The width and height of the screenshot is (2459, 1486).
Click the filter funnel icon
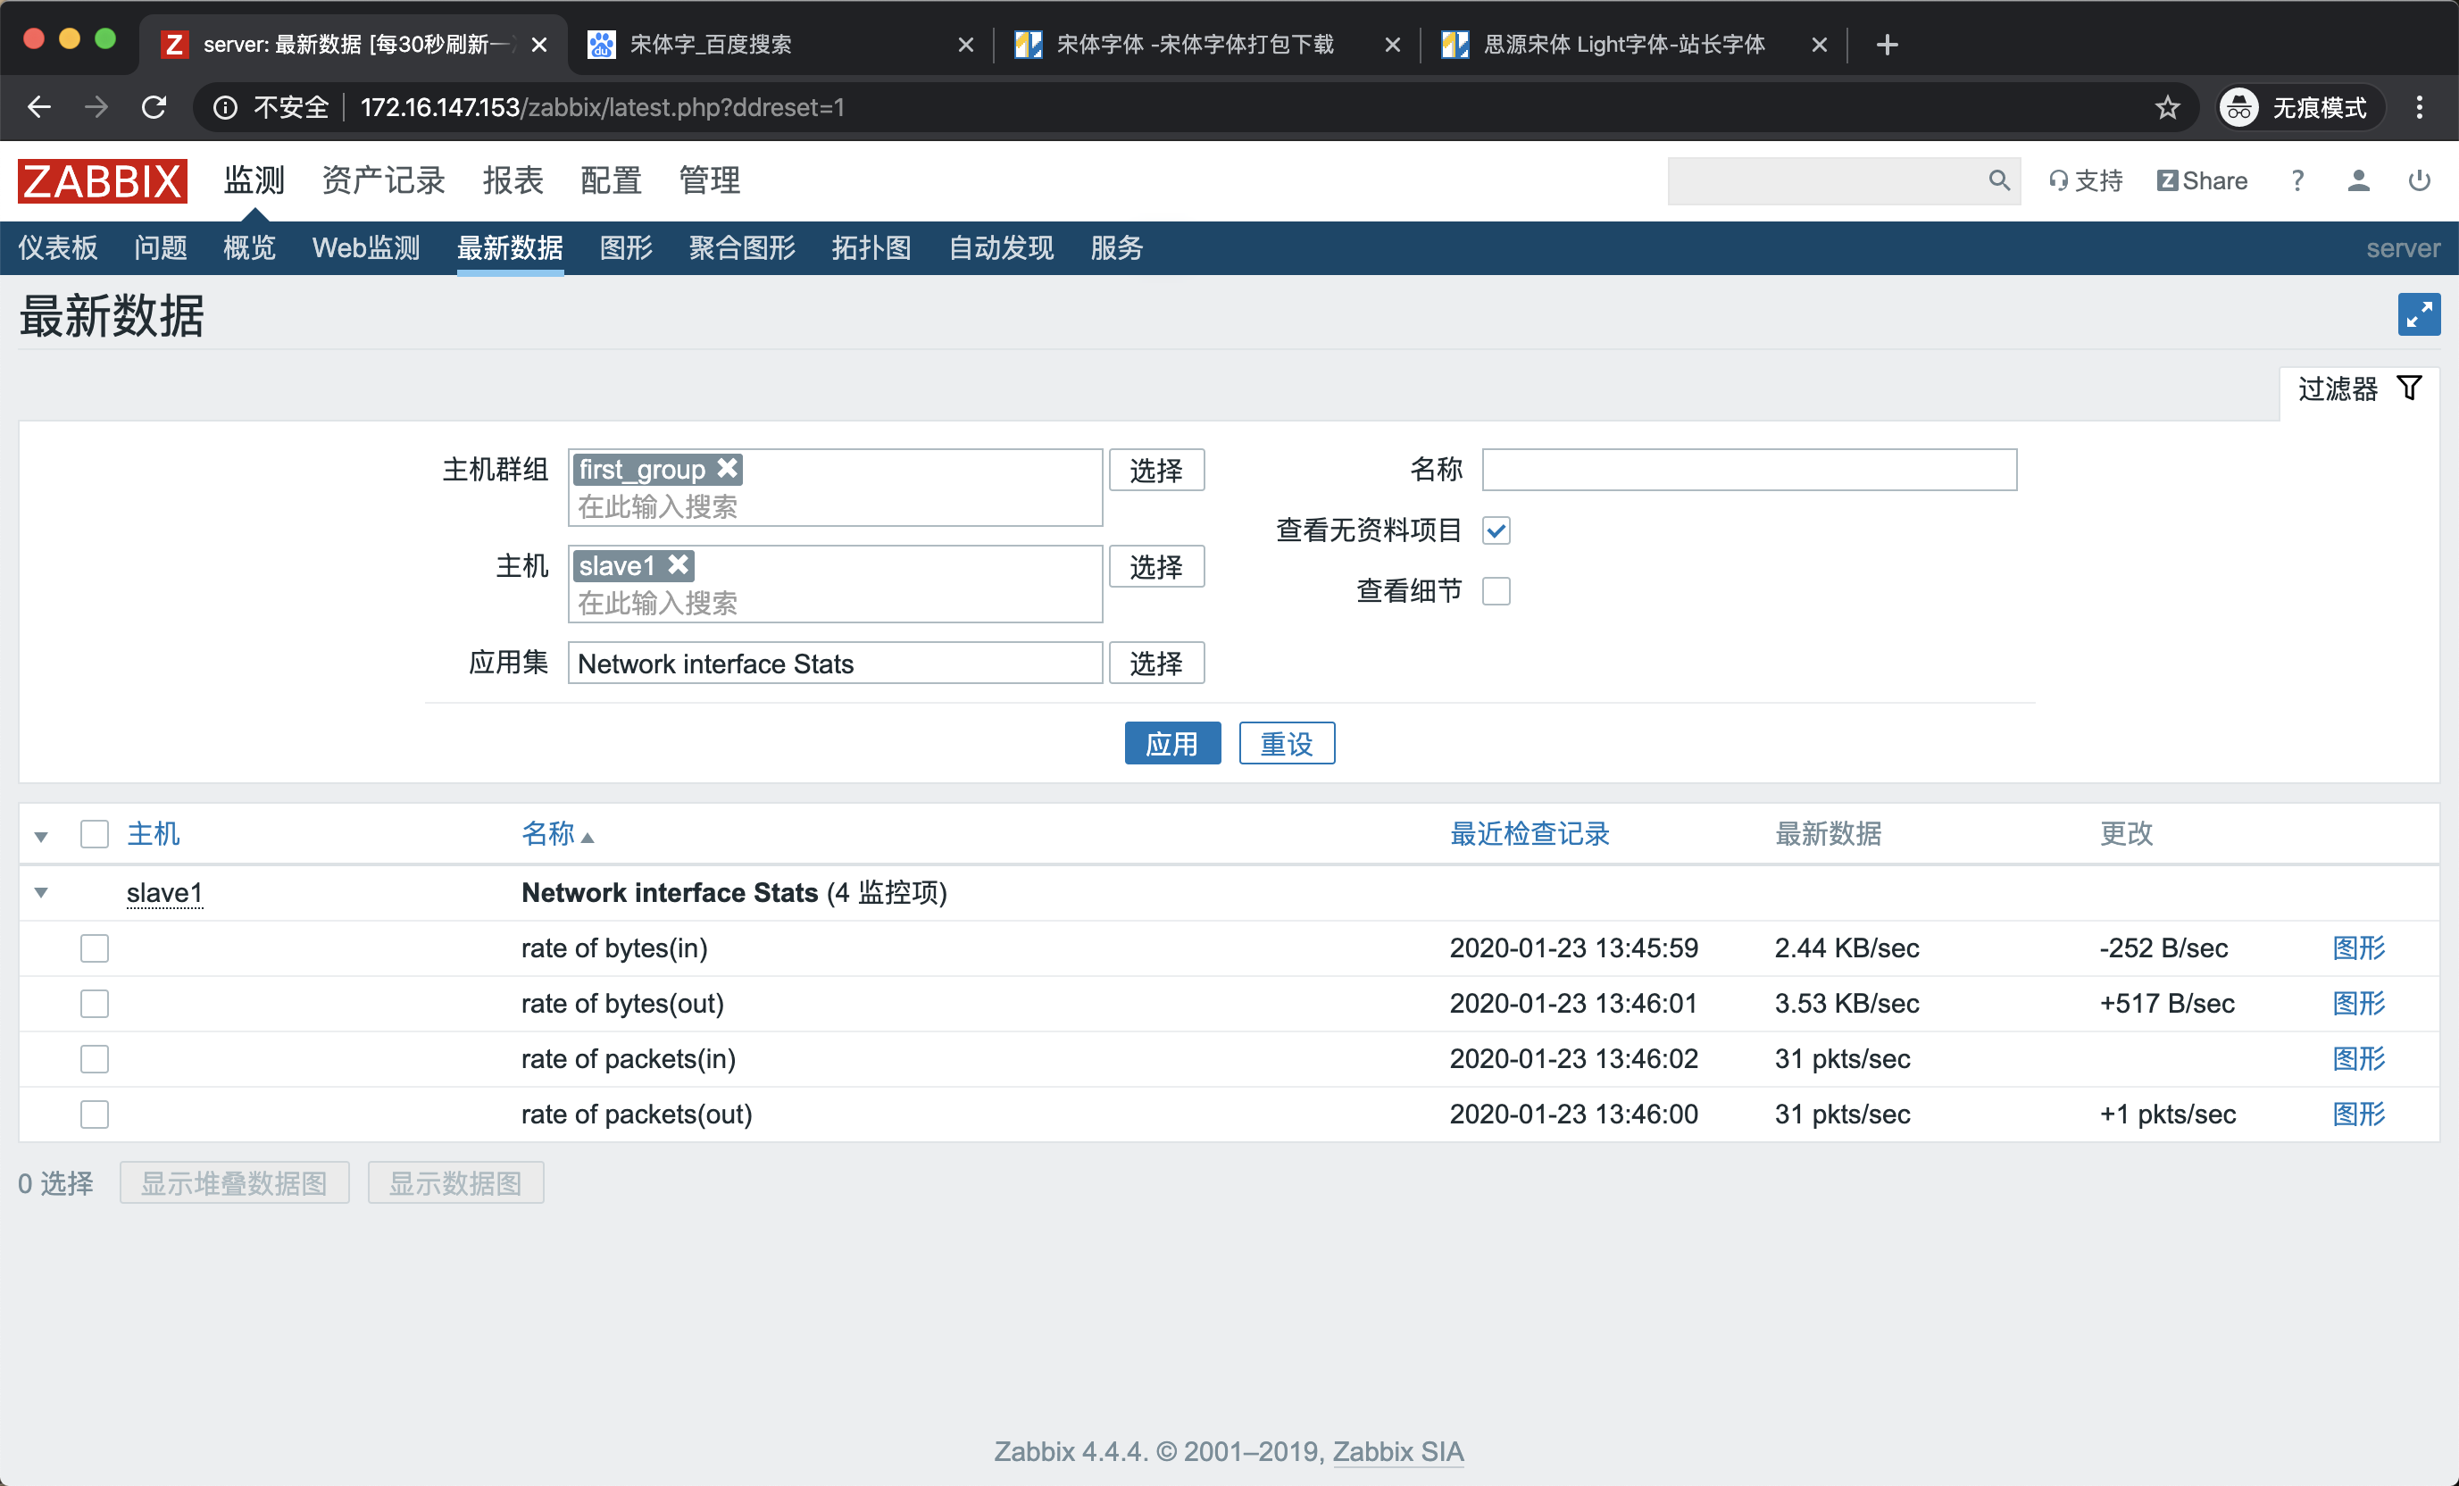2409,388
